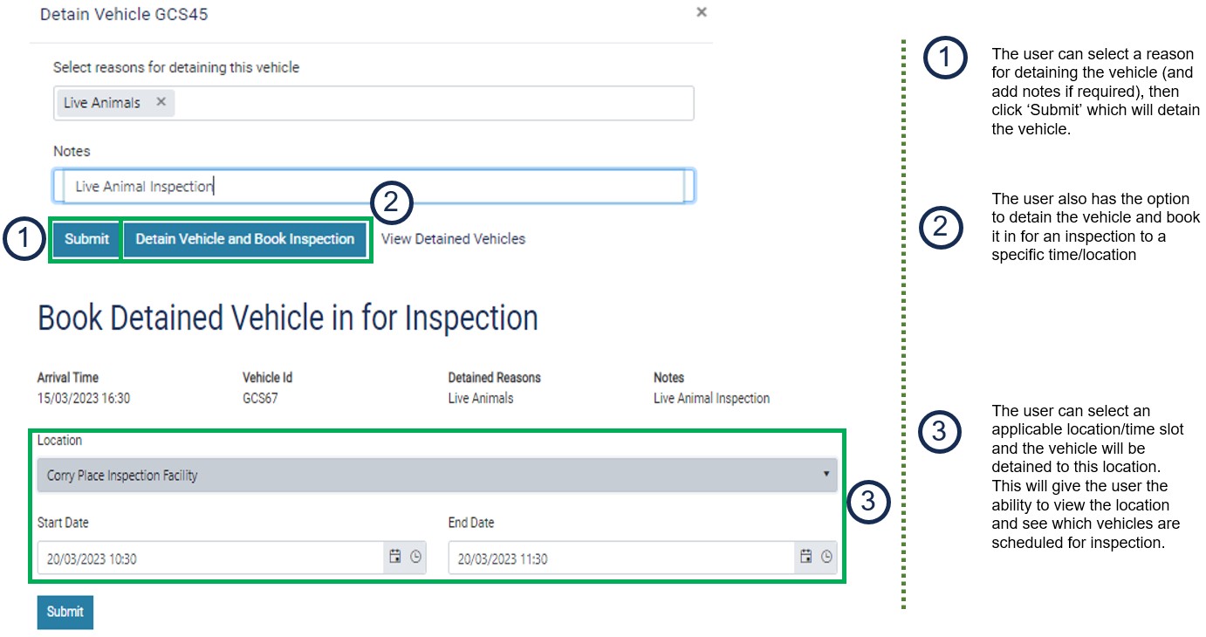Select the Live Animals chip label
The width and height of the screenshot is (1206, 637).
[101, 103]
